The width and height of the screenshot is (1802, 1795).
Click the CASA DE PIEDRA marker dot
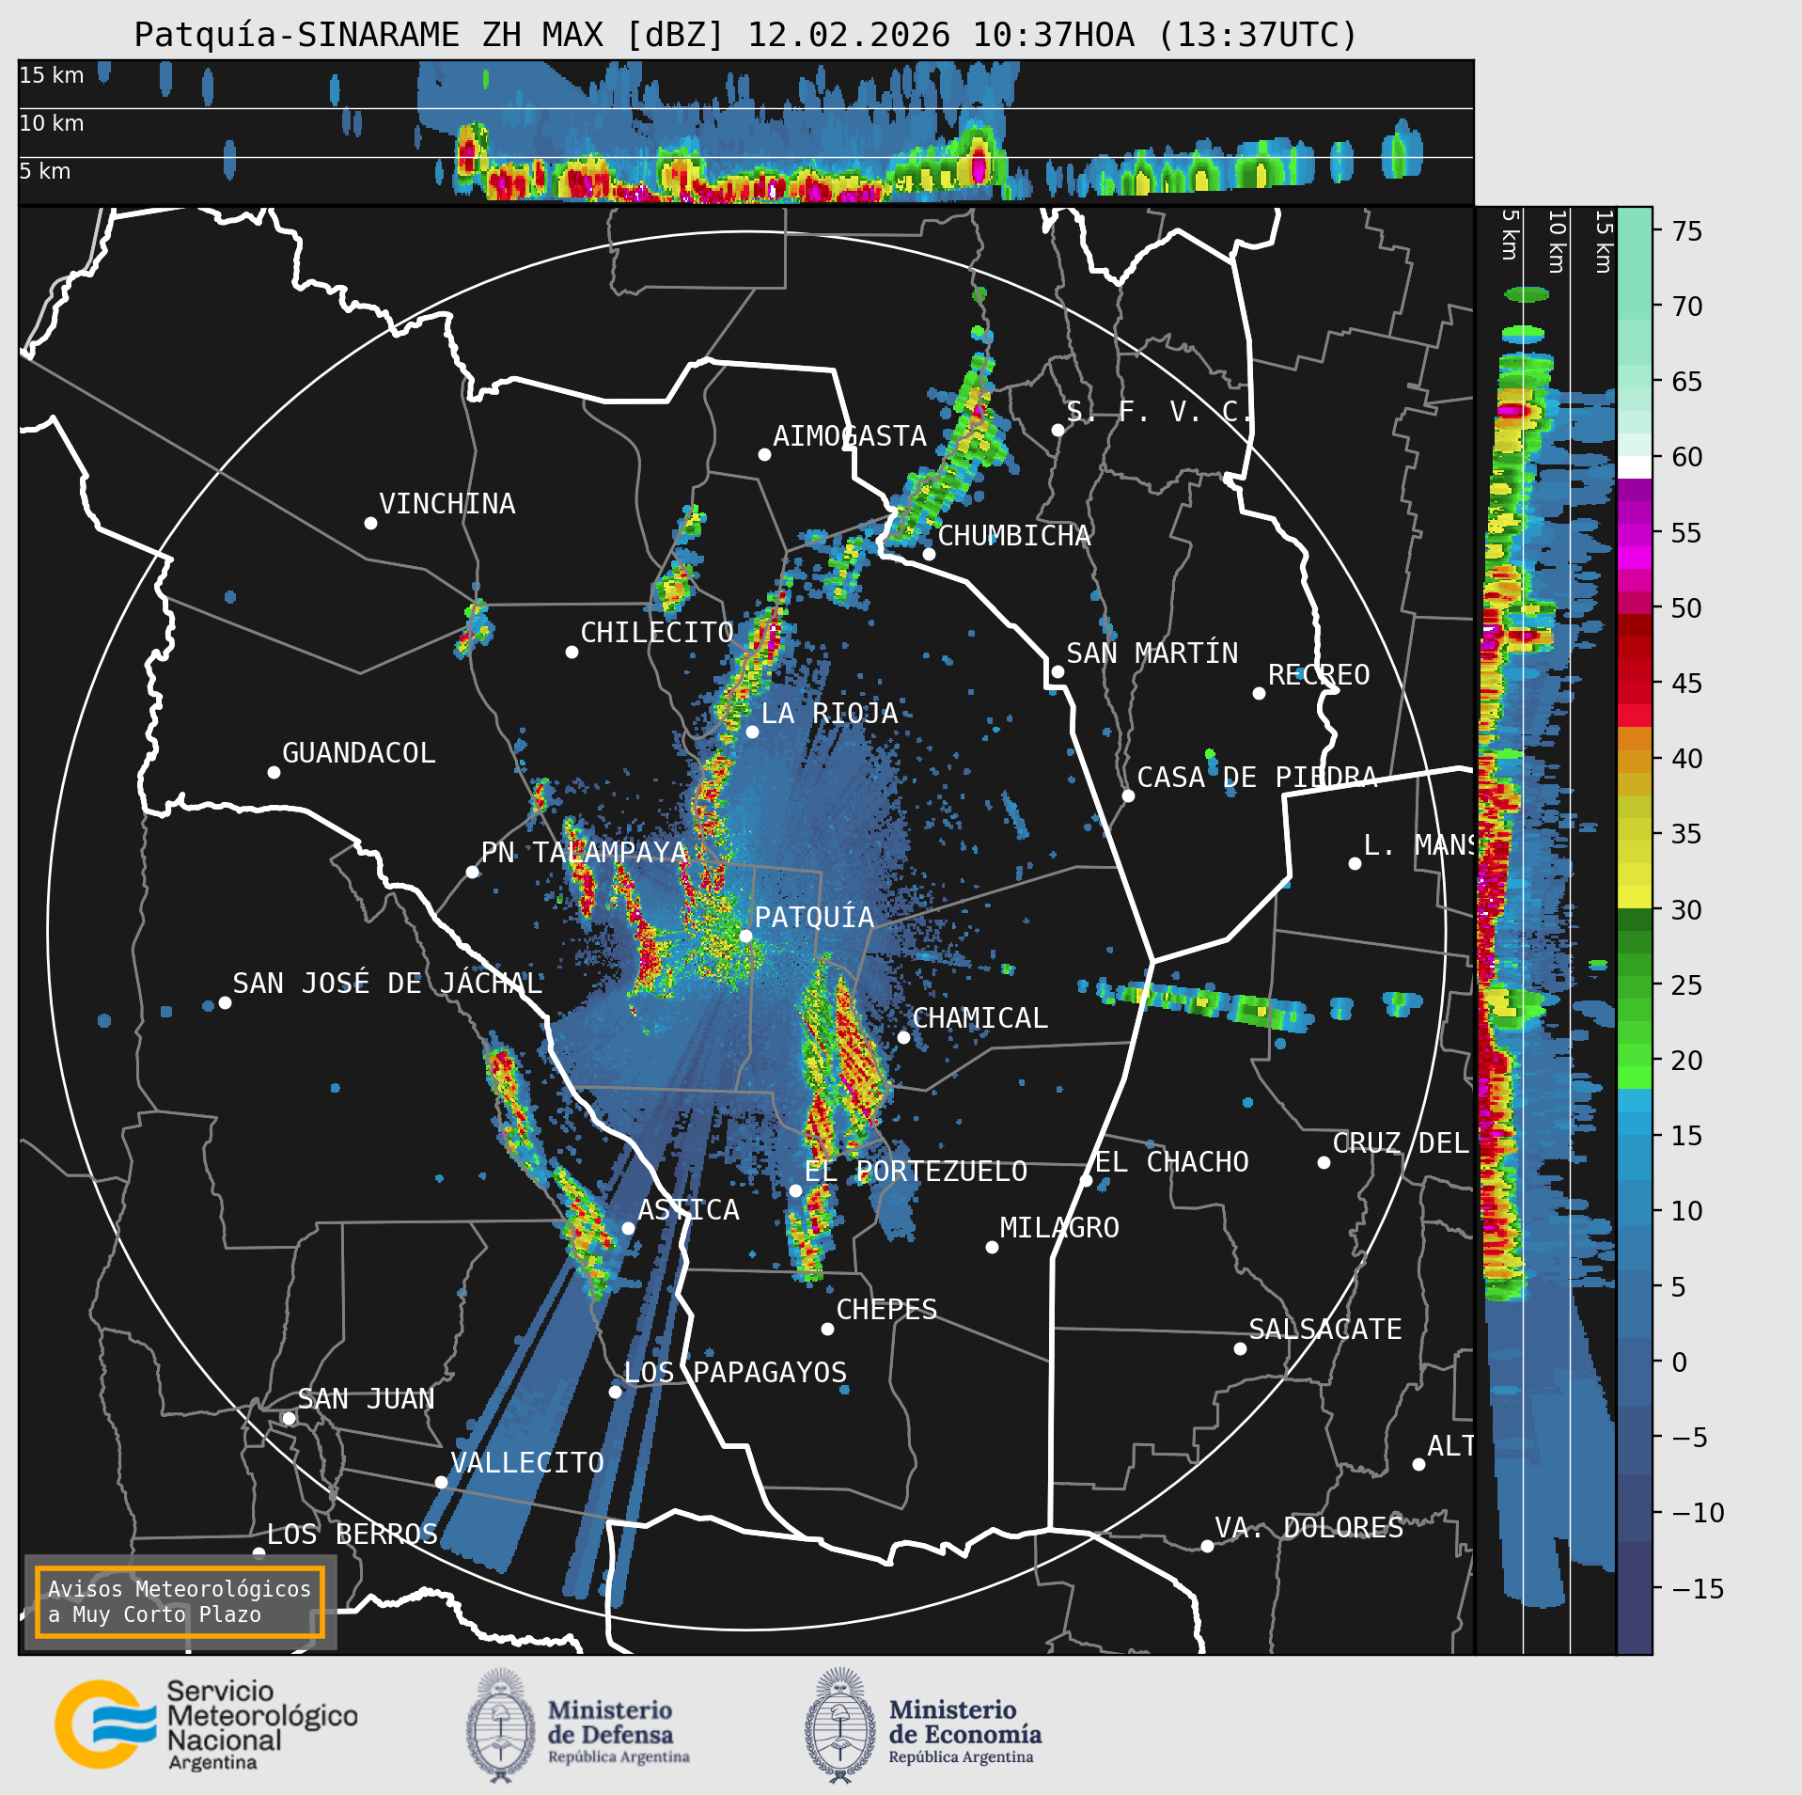pyautogui.click(x=1128, y=795)
